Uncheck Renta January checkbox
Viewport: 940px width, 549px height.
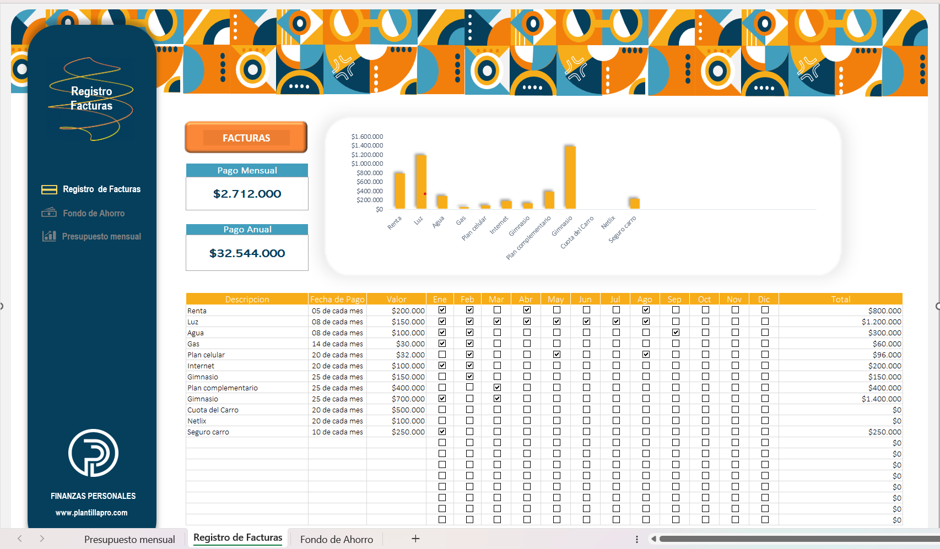pyautogui.click(x=442, y=310)
